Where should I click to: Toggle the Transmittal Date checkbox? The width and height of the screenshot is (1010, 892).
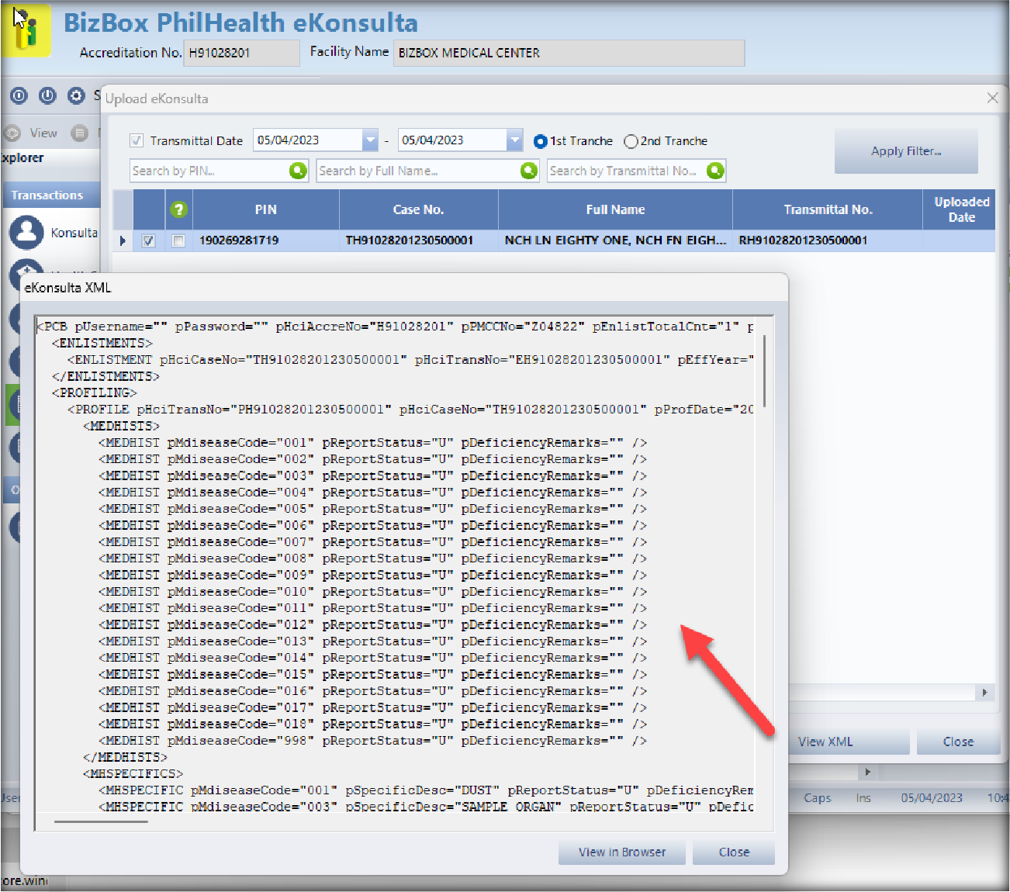(137, 141)
